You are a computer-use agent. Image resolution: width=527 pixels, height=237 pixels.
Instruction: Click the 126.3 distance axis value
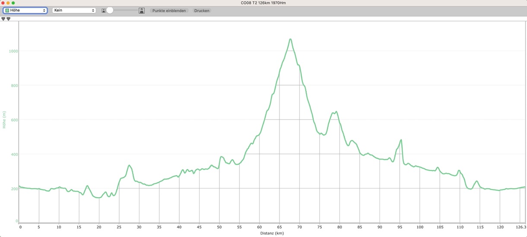(x=521, y=227)
